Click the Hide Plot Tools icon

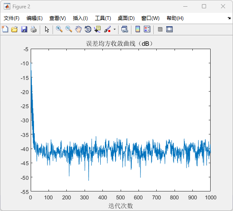tap(160, 29)
